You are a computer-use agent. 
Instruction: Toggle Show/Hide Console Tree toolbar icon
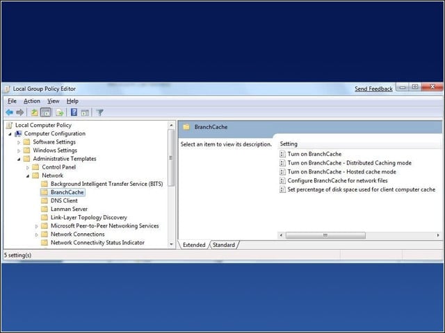(x=46, y=112)
